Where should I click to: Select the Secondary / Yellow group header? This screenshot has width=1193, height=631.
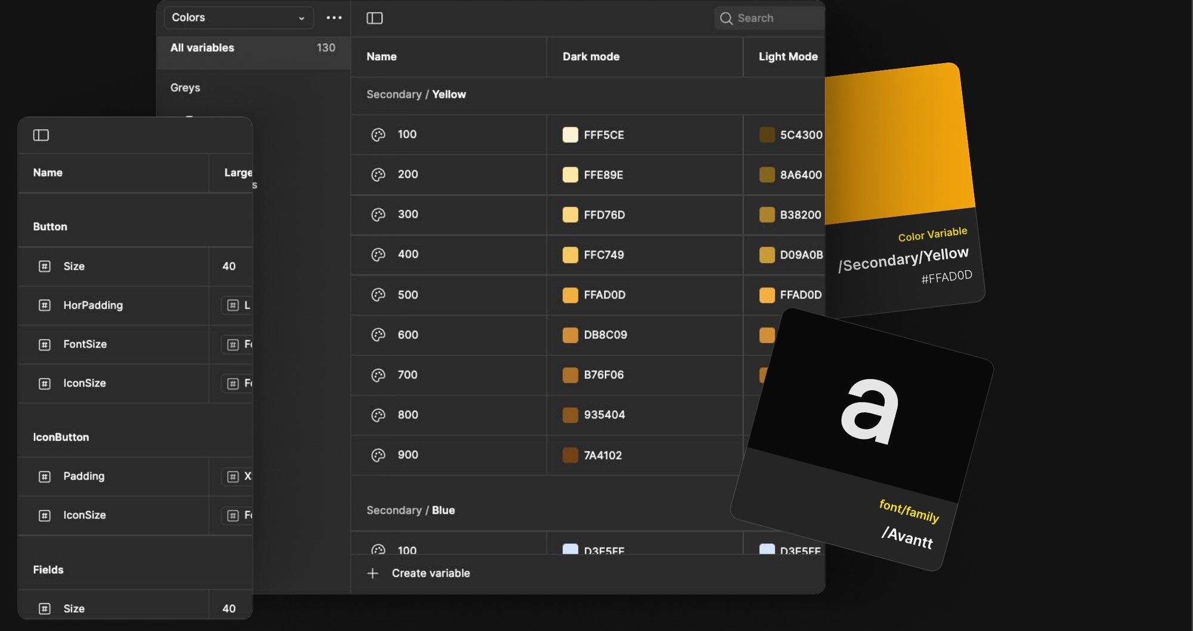[x=416, y=94]
